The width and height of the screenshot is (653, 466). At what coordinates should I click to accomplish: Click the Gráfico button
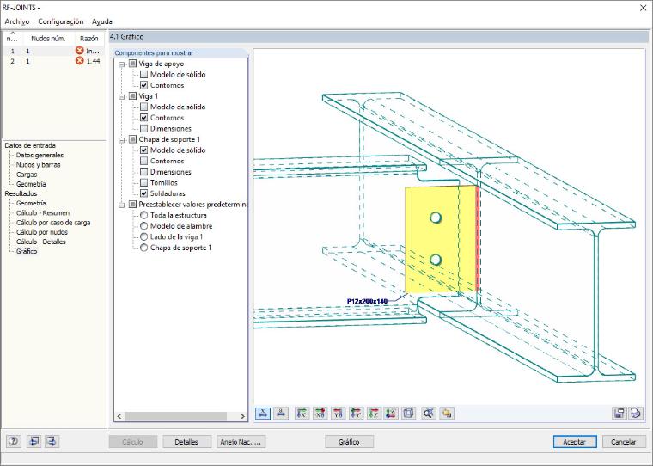point(349,441)
